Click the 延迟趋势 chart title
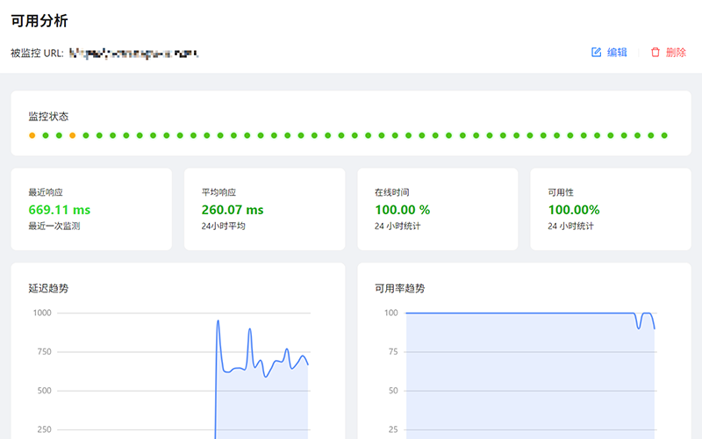 pos(48,288)
